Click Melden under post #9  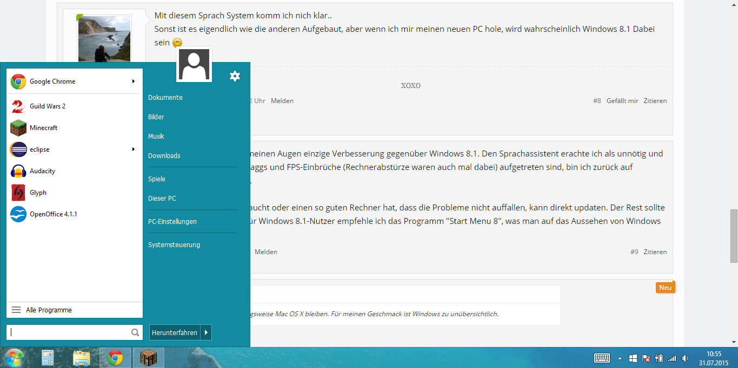click(266, 252)
